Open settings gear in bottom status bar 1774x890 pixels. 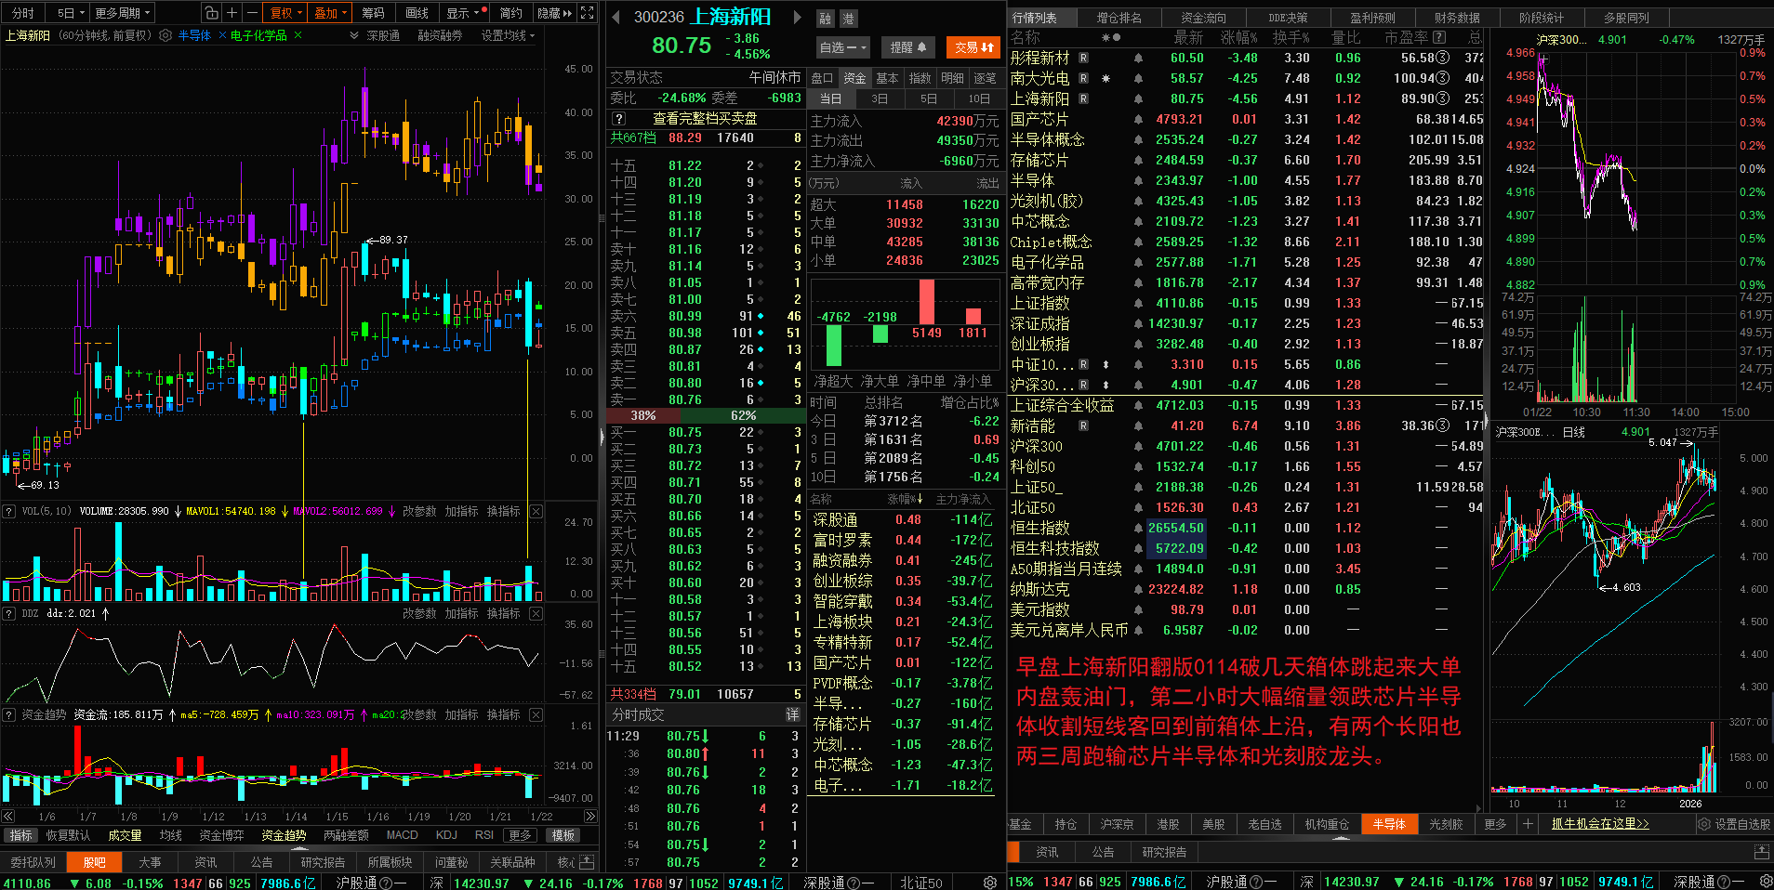point(990,882)
